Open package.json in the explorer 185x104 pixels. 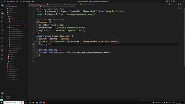click(x=12, y=71)
